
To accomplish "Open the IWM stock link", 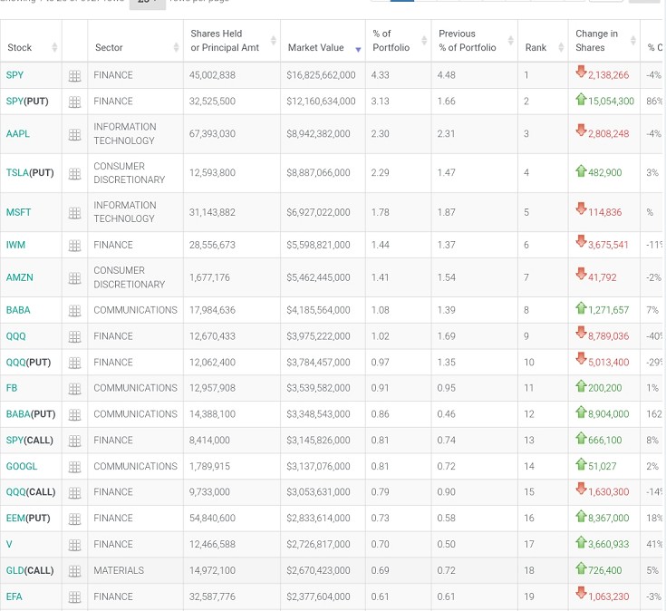I will click(15, 245).
